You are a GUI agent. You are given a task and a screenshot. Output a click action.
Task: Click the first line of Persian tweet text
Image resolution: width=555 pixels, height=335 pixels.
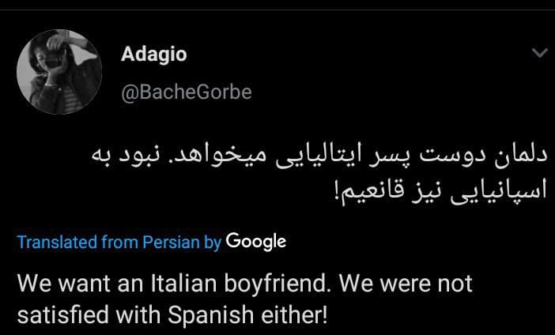tap(319, 158)
